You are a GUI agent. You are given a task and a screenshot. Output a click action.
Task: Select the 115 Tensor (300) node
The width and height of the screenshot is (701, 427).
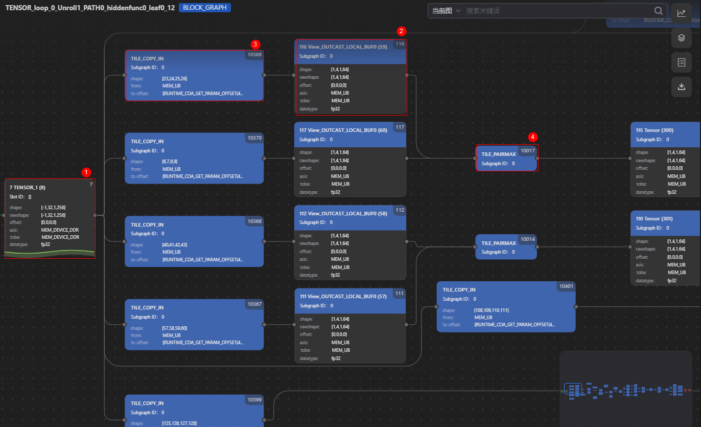[665, 160]
